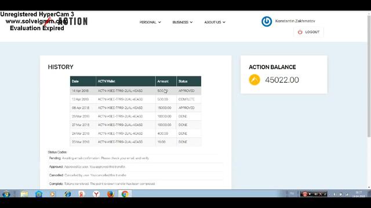
Task: Click the red power icon on Logout
Action: coord(300,32)
